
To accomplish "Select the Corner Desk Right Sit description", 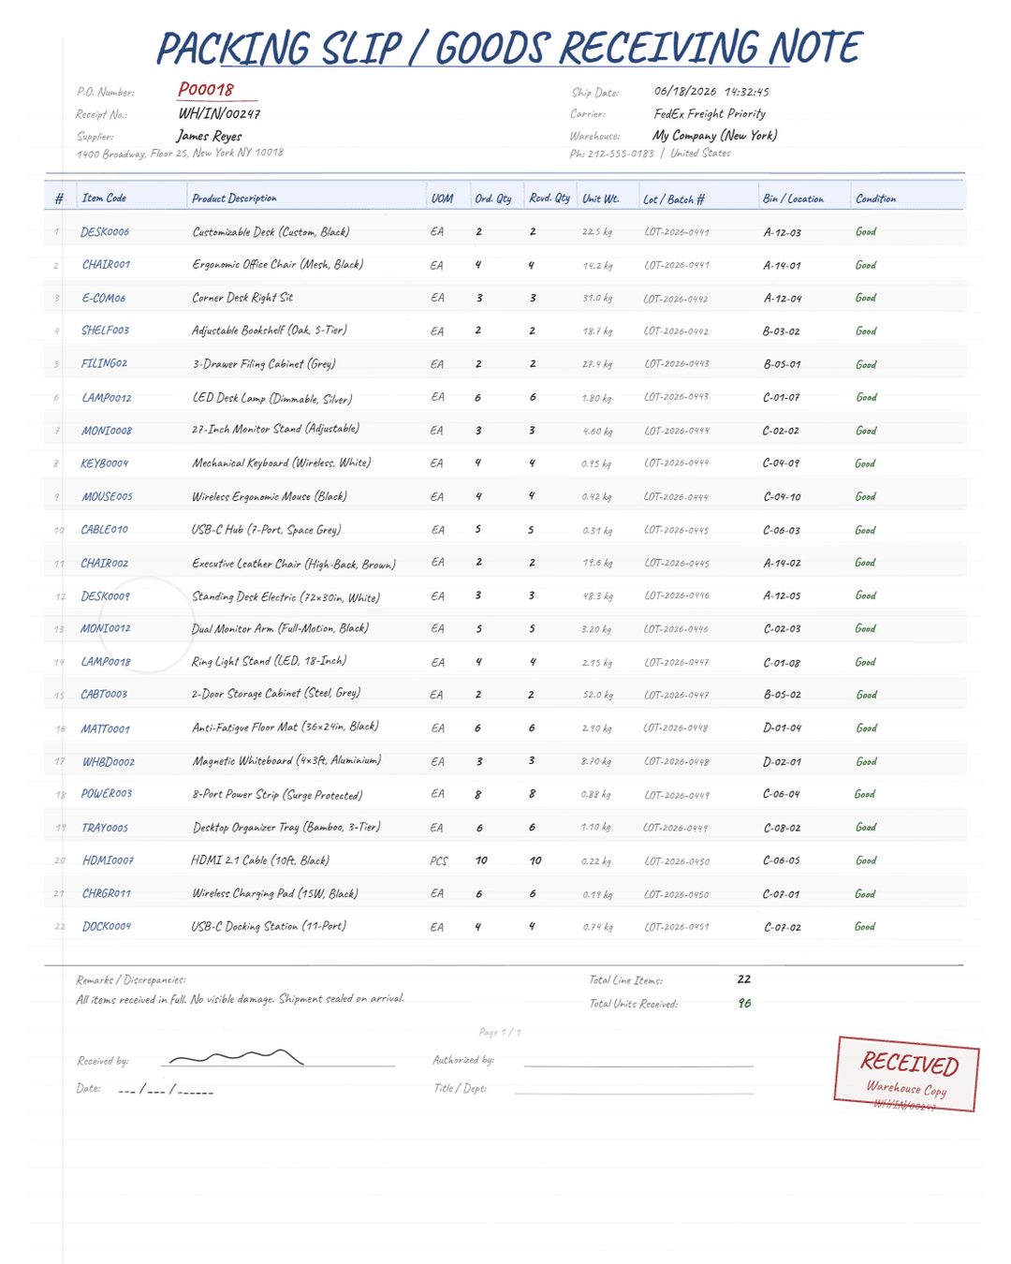I will tap(242, 298).
